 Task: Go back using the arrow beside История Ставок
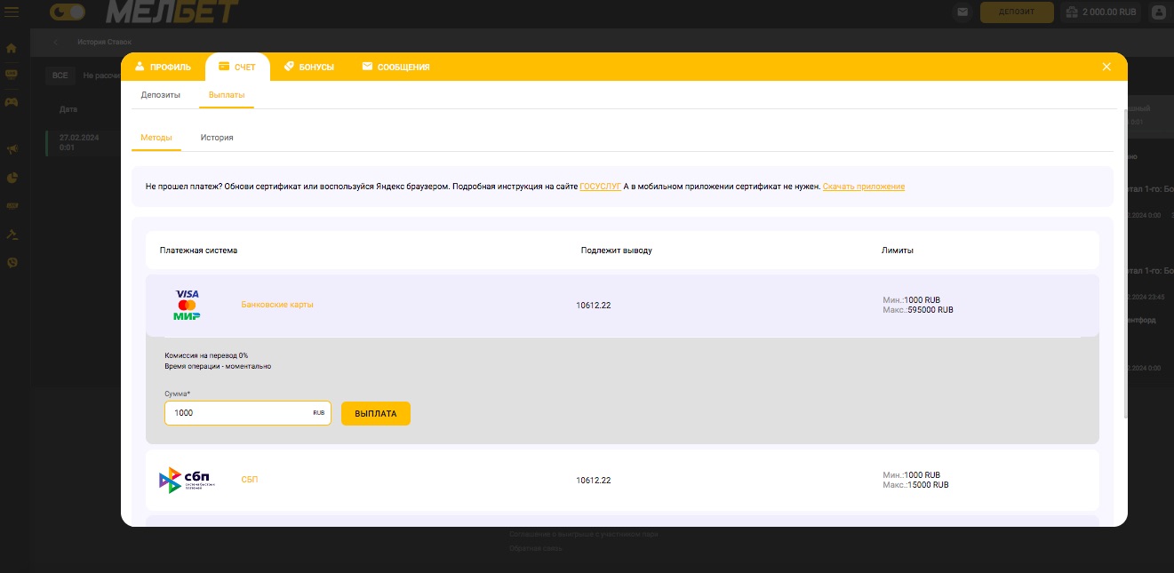(55, 42)
